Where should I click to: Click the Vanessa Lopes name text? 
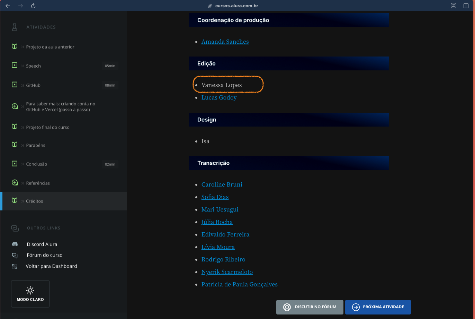222,85
